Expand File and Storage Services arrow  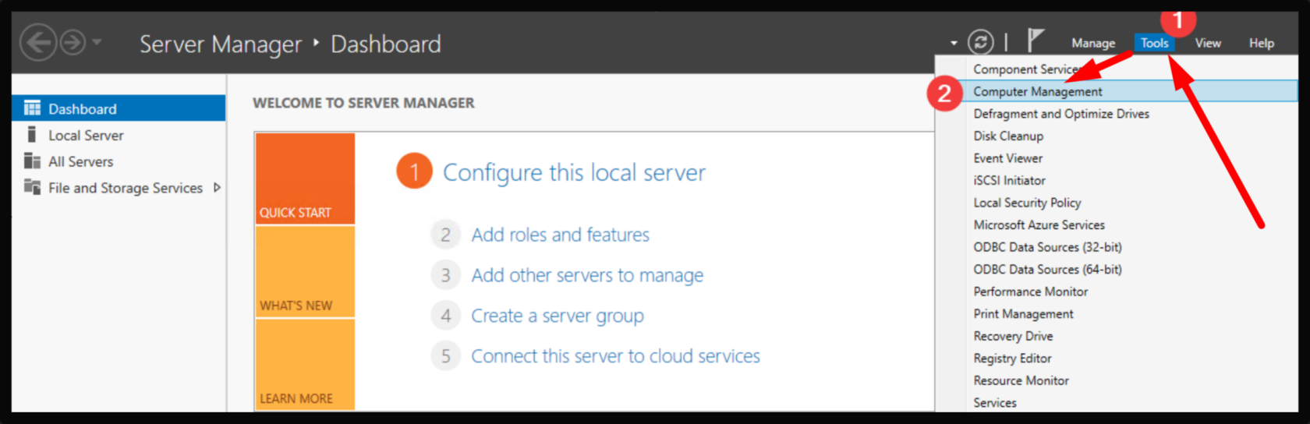pos(217,188)
